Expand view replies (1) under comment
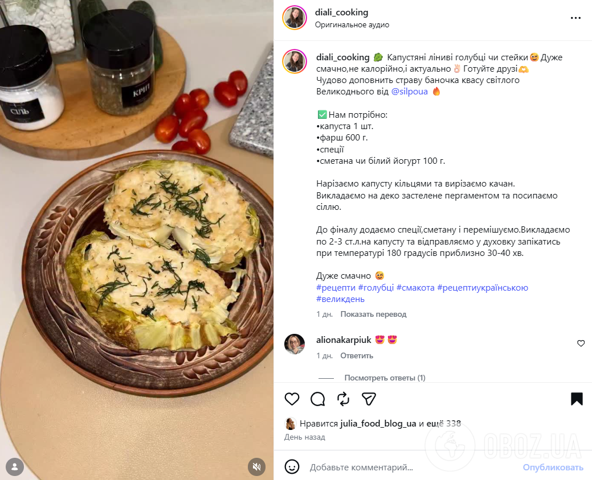Image resolution: width=592 pixels, height=480 pixels. click(x=385, y=378)
